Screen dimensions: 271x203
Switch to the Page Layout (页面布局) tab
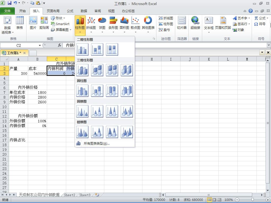point(53,11)
